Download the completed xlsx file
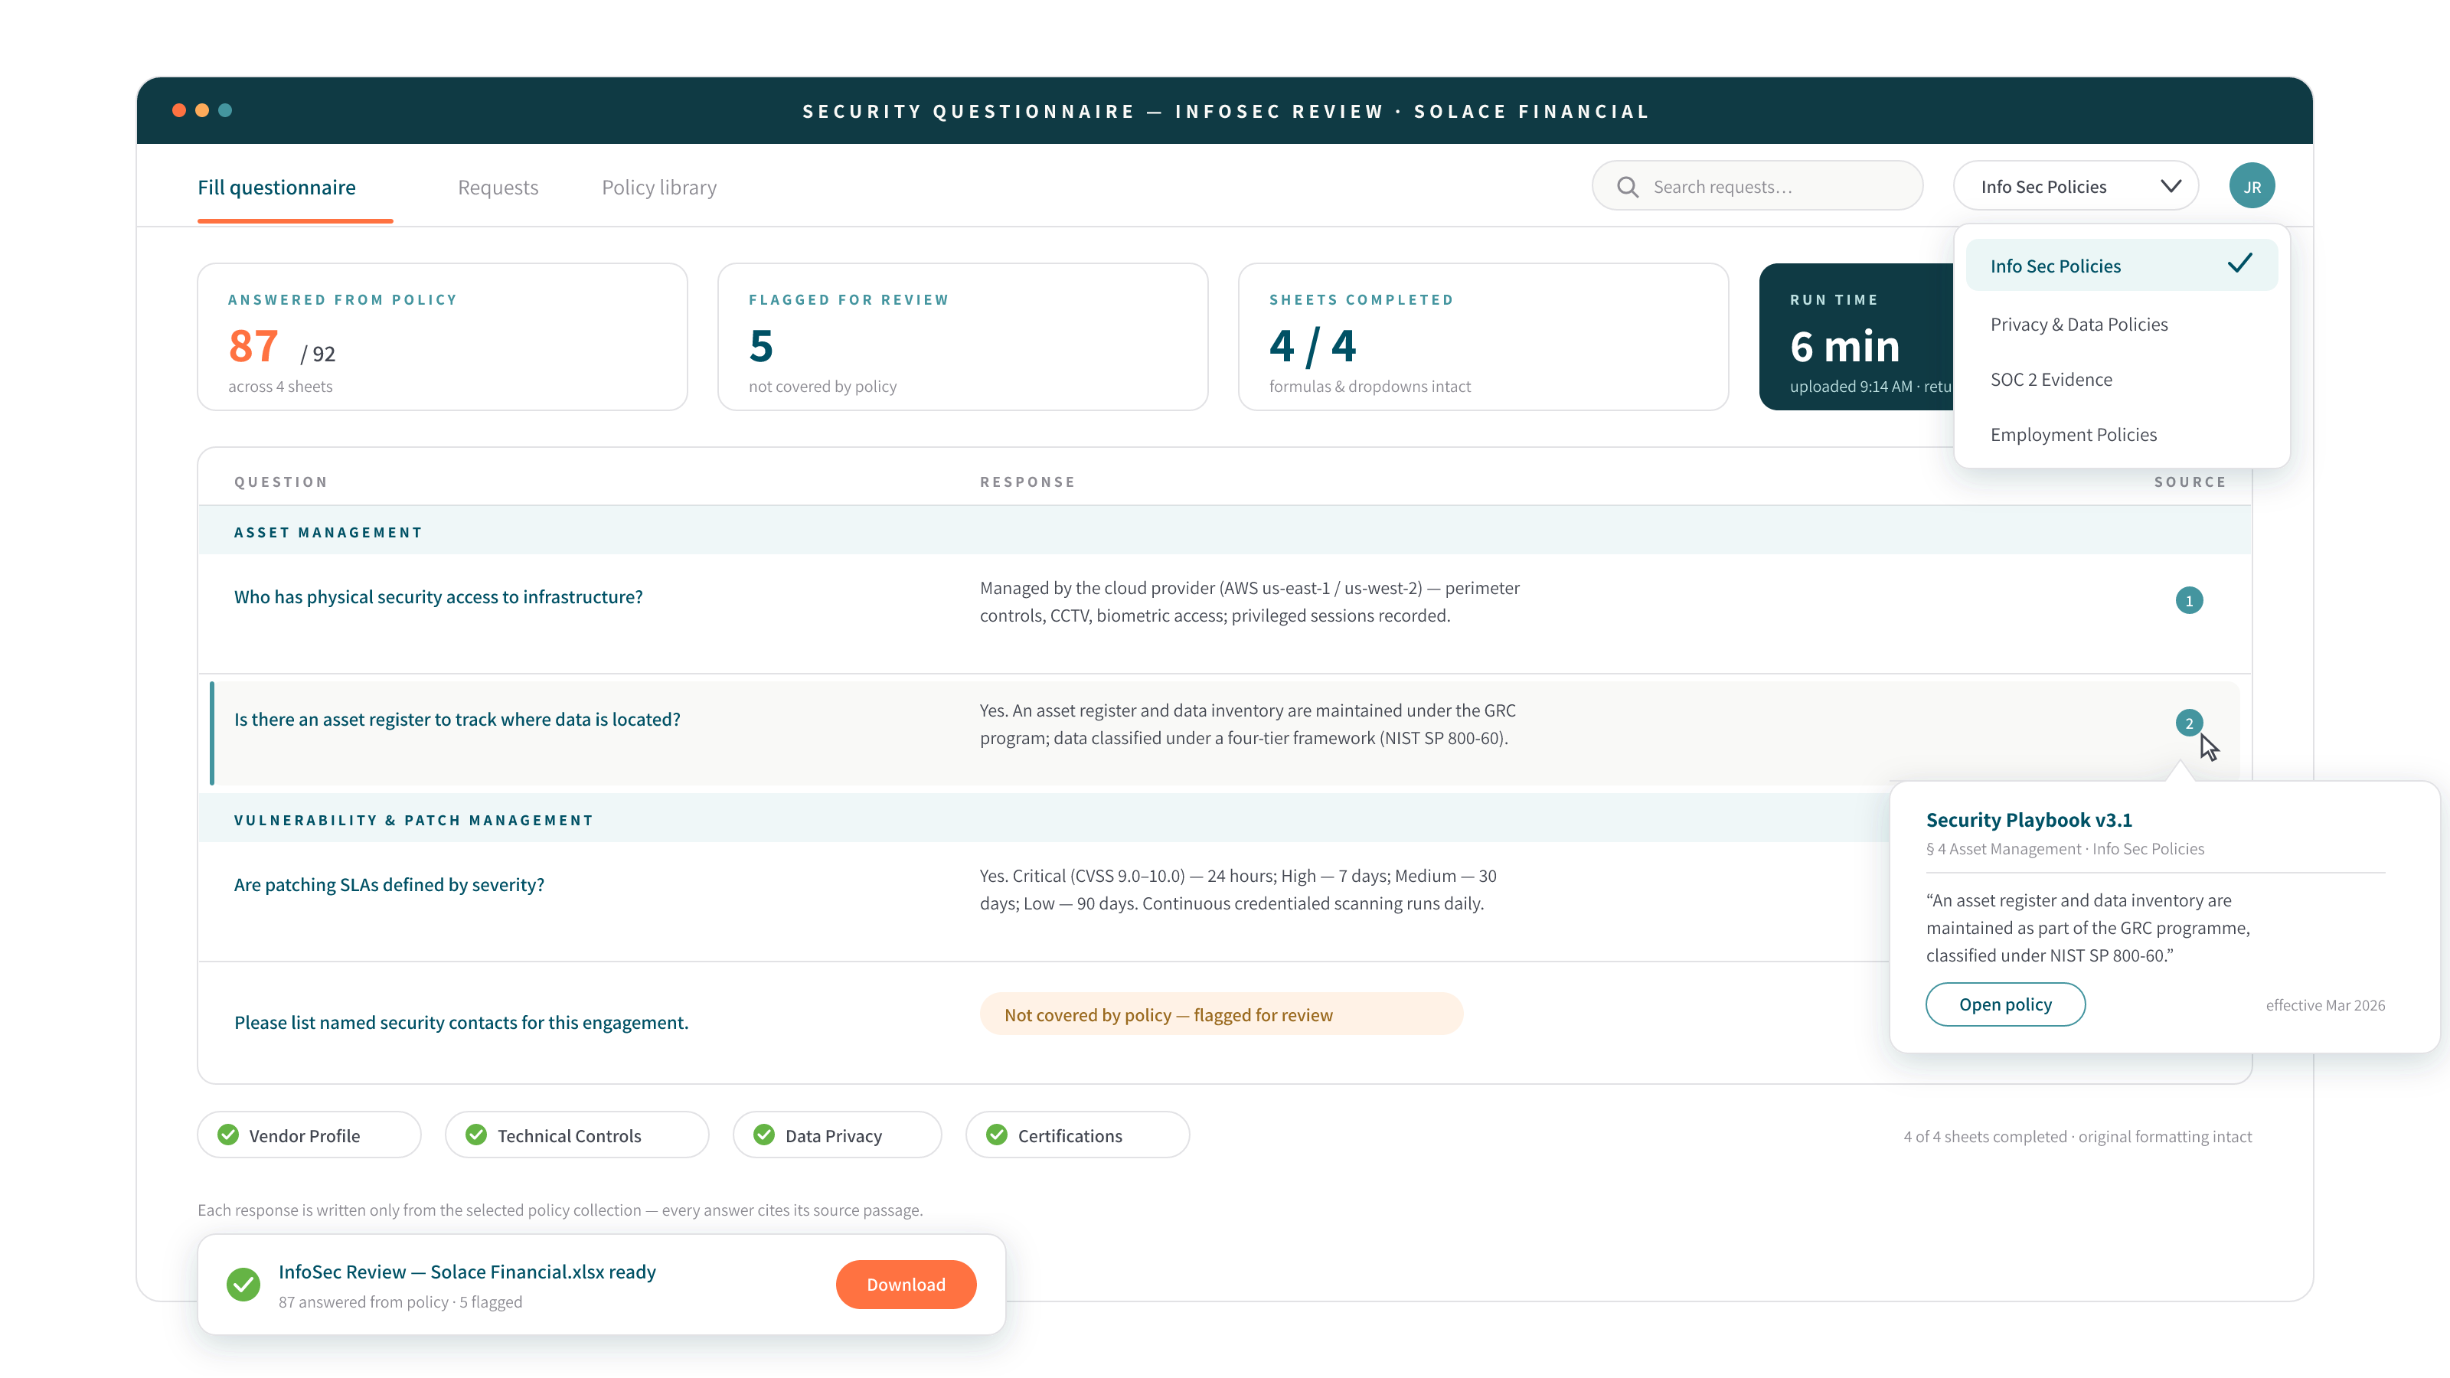Viewport: 2450px width, 1378px height. [906, 1285]
